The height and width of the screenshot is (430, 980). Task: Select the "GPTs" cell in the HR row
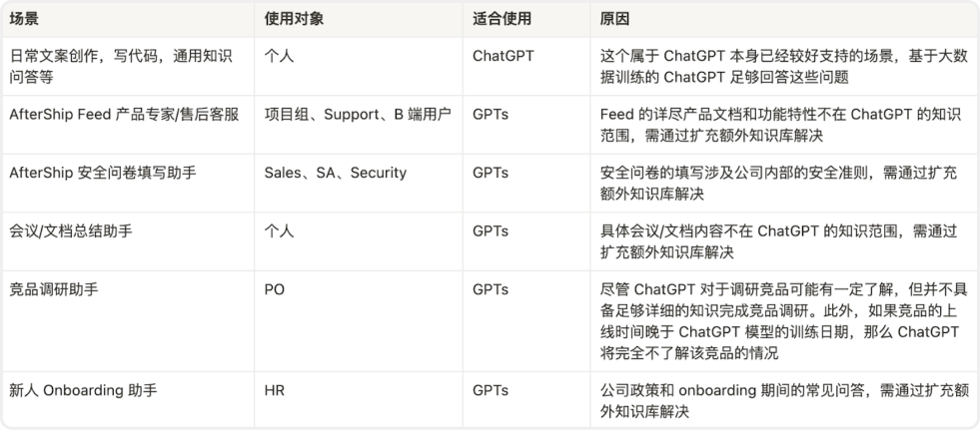pyautogui.click(x=490, y=390)
